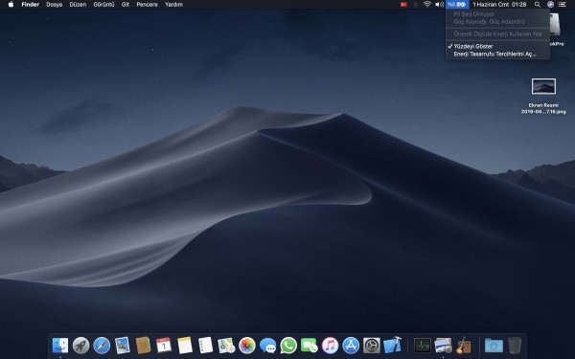Open the Photos app icon
575x359 pixels.
point(247,346)
